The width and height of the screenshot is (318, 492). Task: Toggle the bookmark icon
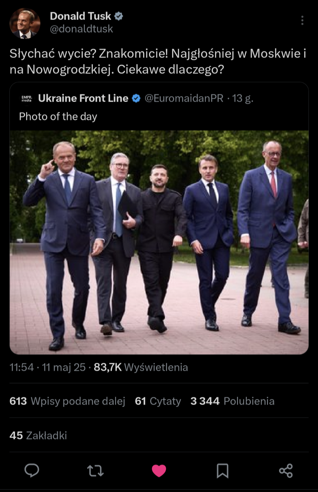(x=222, y=470)
